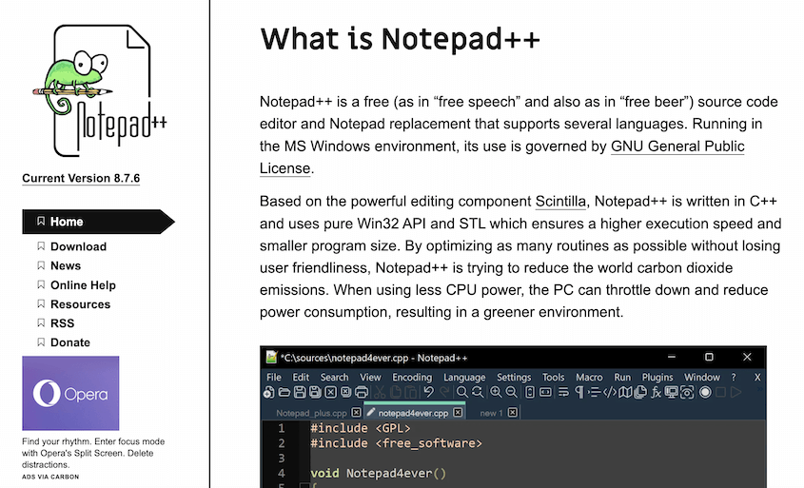
Task: Click the New file icon in the Notepad++ toolbar
Action: coord(268,393)
